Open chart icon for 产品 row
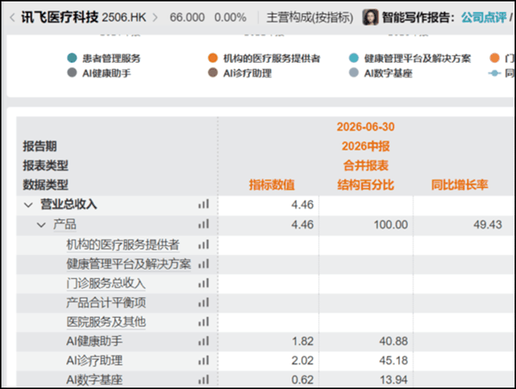 tap(203, 224)
